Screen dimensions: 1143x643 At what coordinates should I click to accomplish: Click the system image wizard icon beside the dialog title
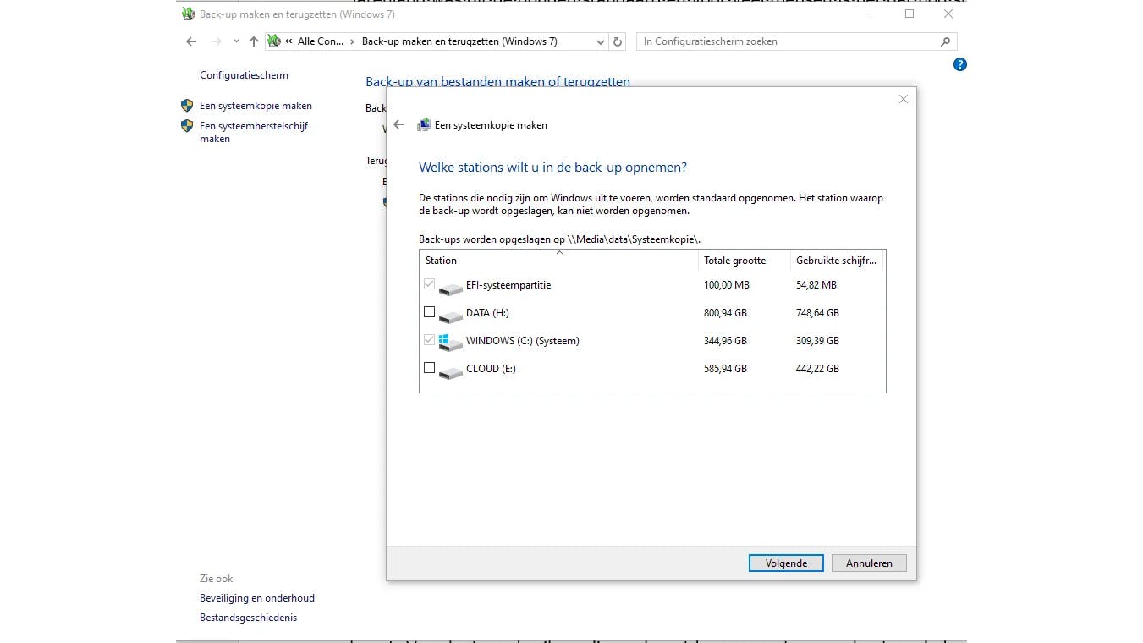point(424,124)
